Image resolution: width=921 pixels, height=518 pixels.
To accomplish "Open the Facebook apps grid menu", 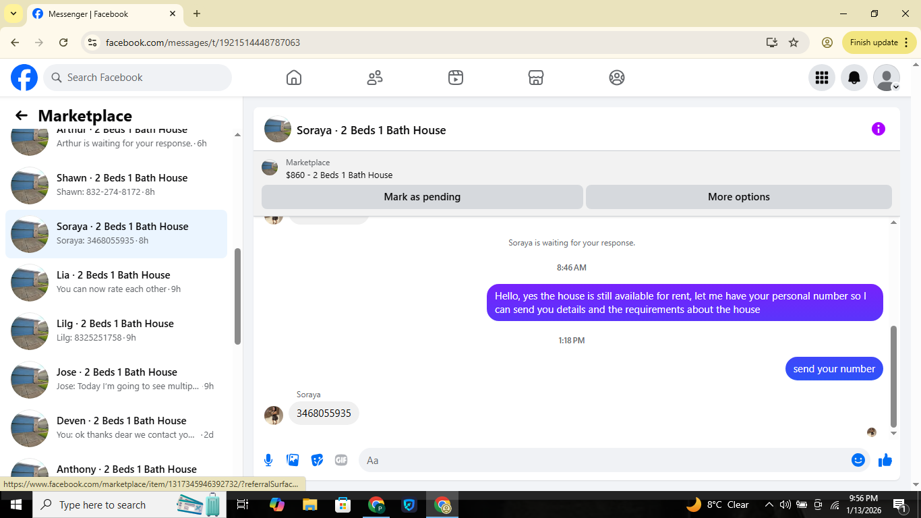I will pyautogui.click(x=822, y=78).
